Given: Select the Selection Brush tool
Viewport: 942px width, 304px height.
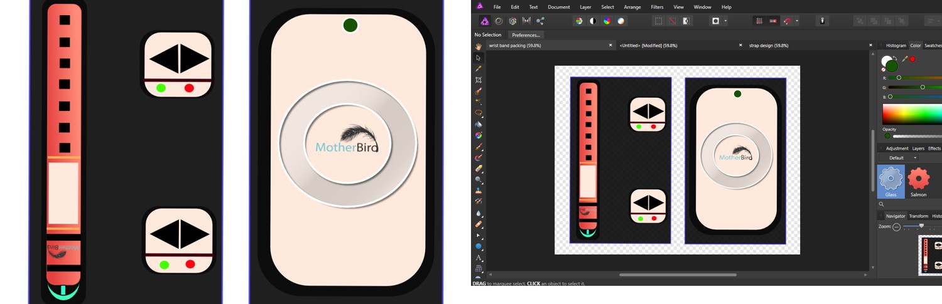Looking at the screenshot, I should 479,91.
